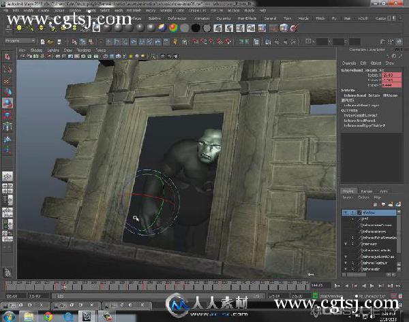Toggle X-ray joints in panel toolbar
Screen dimensions: 409x322
click(x=176, y=57)
